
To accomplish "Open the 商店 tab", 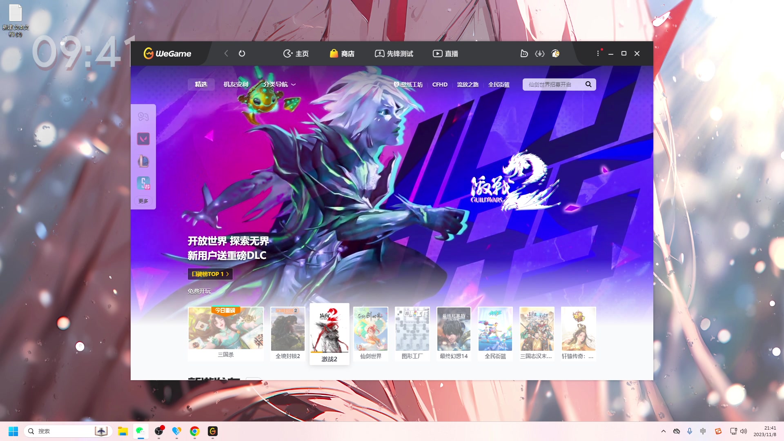I will pos(342,53).
